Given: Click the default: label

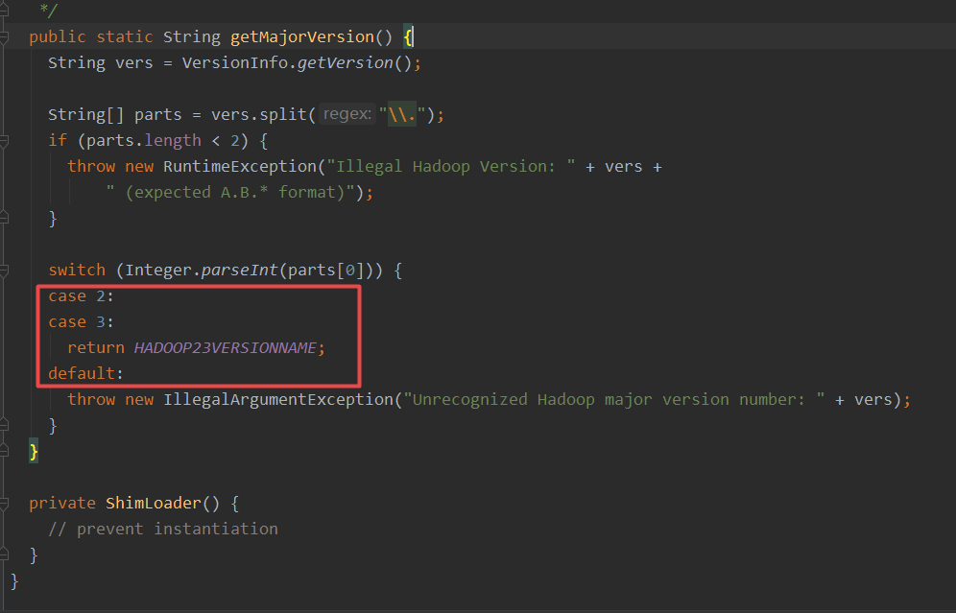Looking at the screenshot, I should [x=86, y=373].
